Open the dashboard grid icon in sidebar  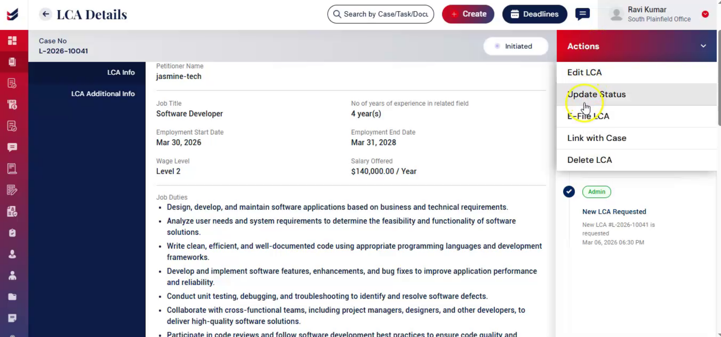click(x=12, y=41)
